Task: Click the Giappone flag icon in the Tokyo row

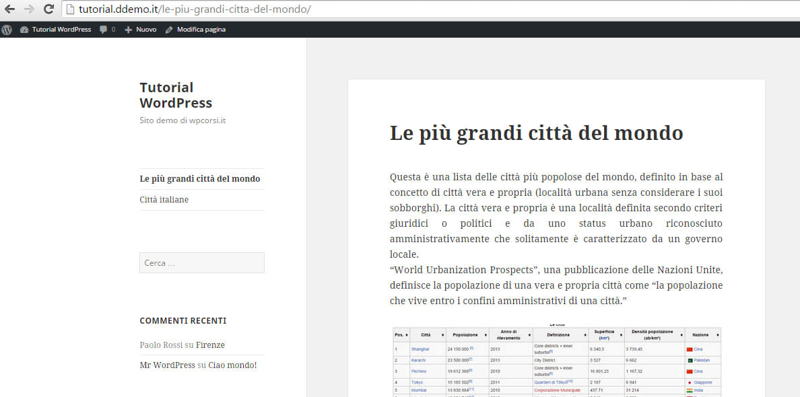Action: [x=690, y=382]
